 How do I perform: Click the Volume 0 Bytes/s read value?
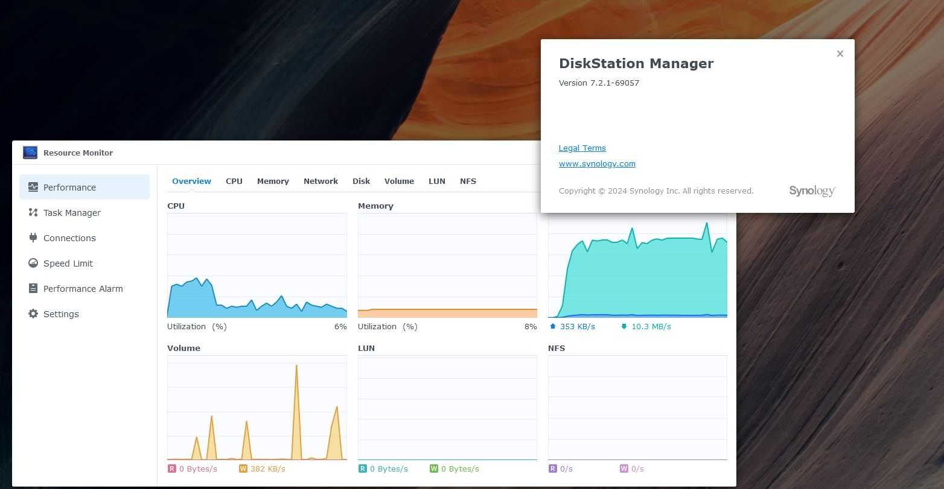click(x=198, y=468)
